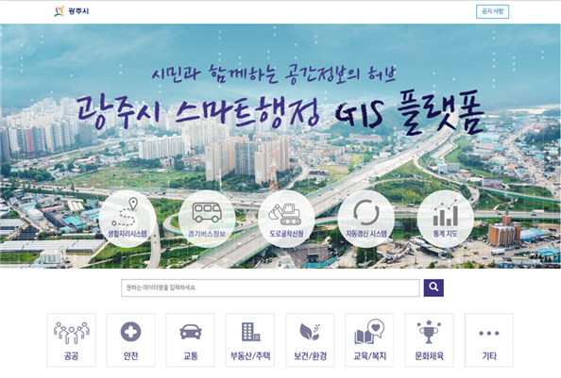Focus the data name search field

click(x=270, y=288)
